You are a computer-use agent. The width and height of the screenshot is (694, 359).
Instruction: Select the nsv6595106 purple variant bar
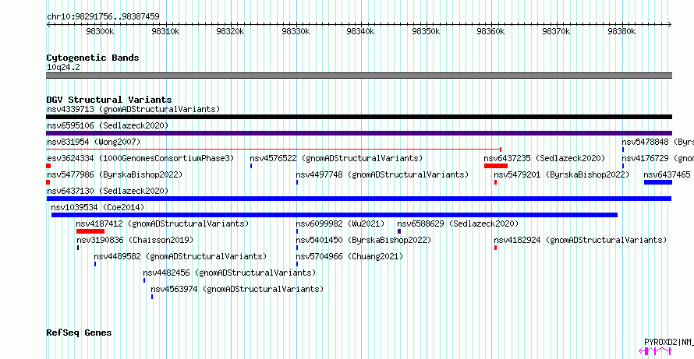359,133
